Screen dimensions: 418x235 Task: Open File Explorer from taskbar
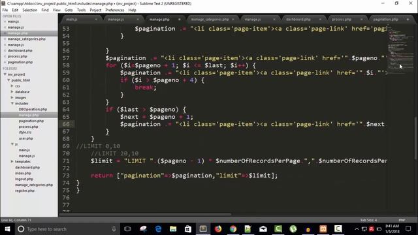click(x=173, y=229)
